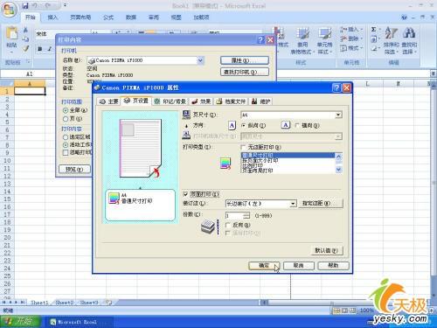Click the print type list scroll-down arrow
This screenshot has height=328, width=437.
click(338, 170)
